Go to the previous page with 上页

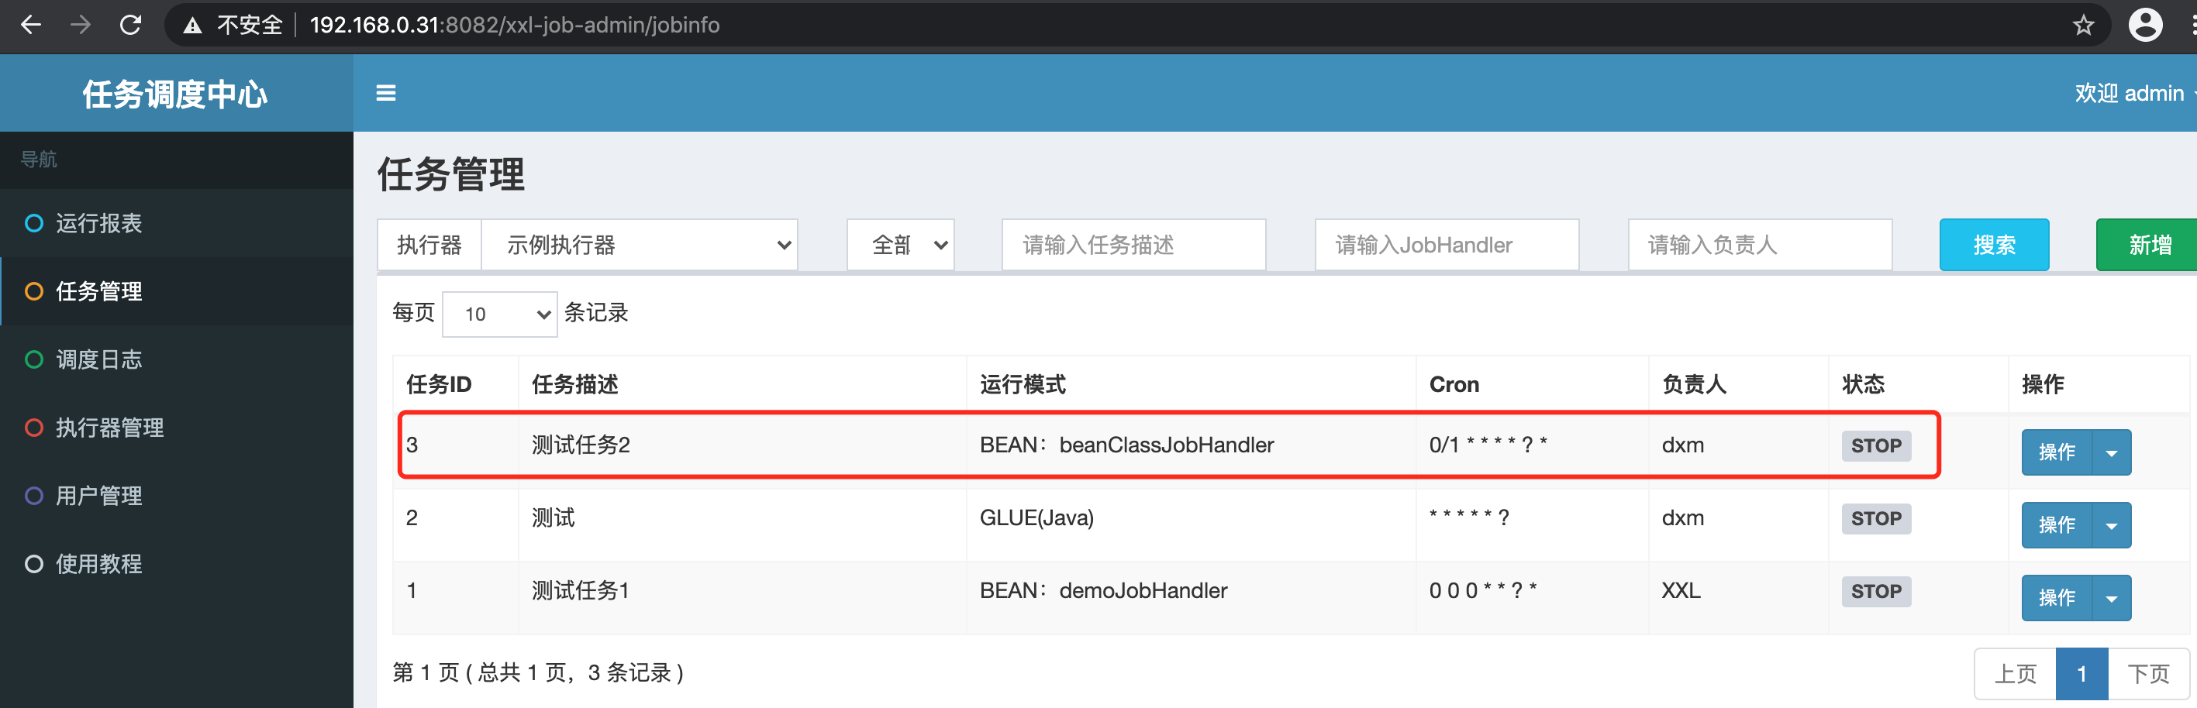(x=2016, y=674)
